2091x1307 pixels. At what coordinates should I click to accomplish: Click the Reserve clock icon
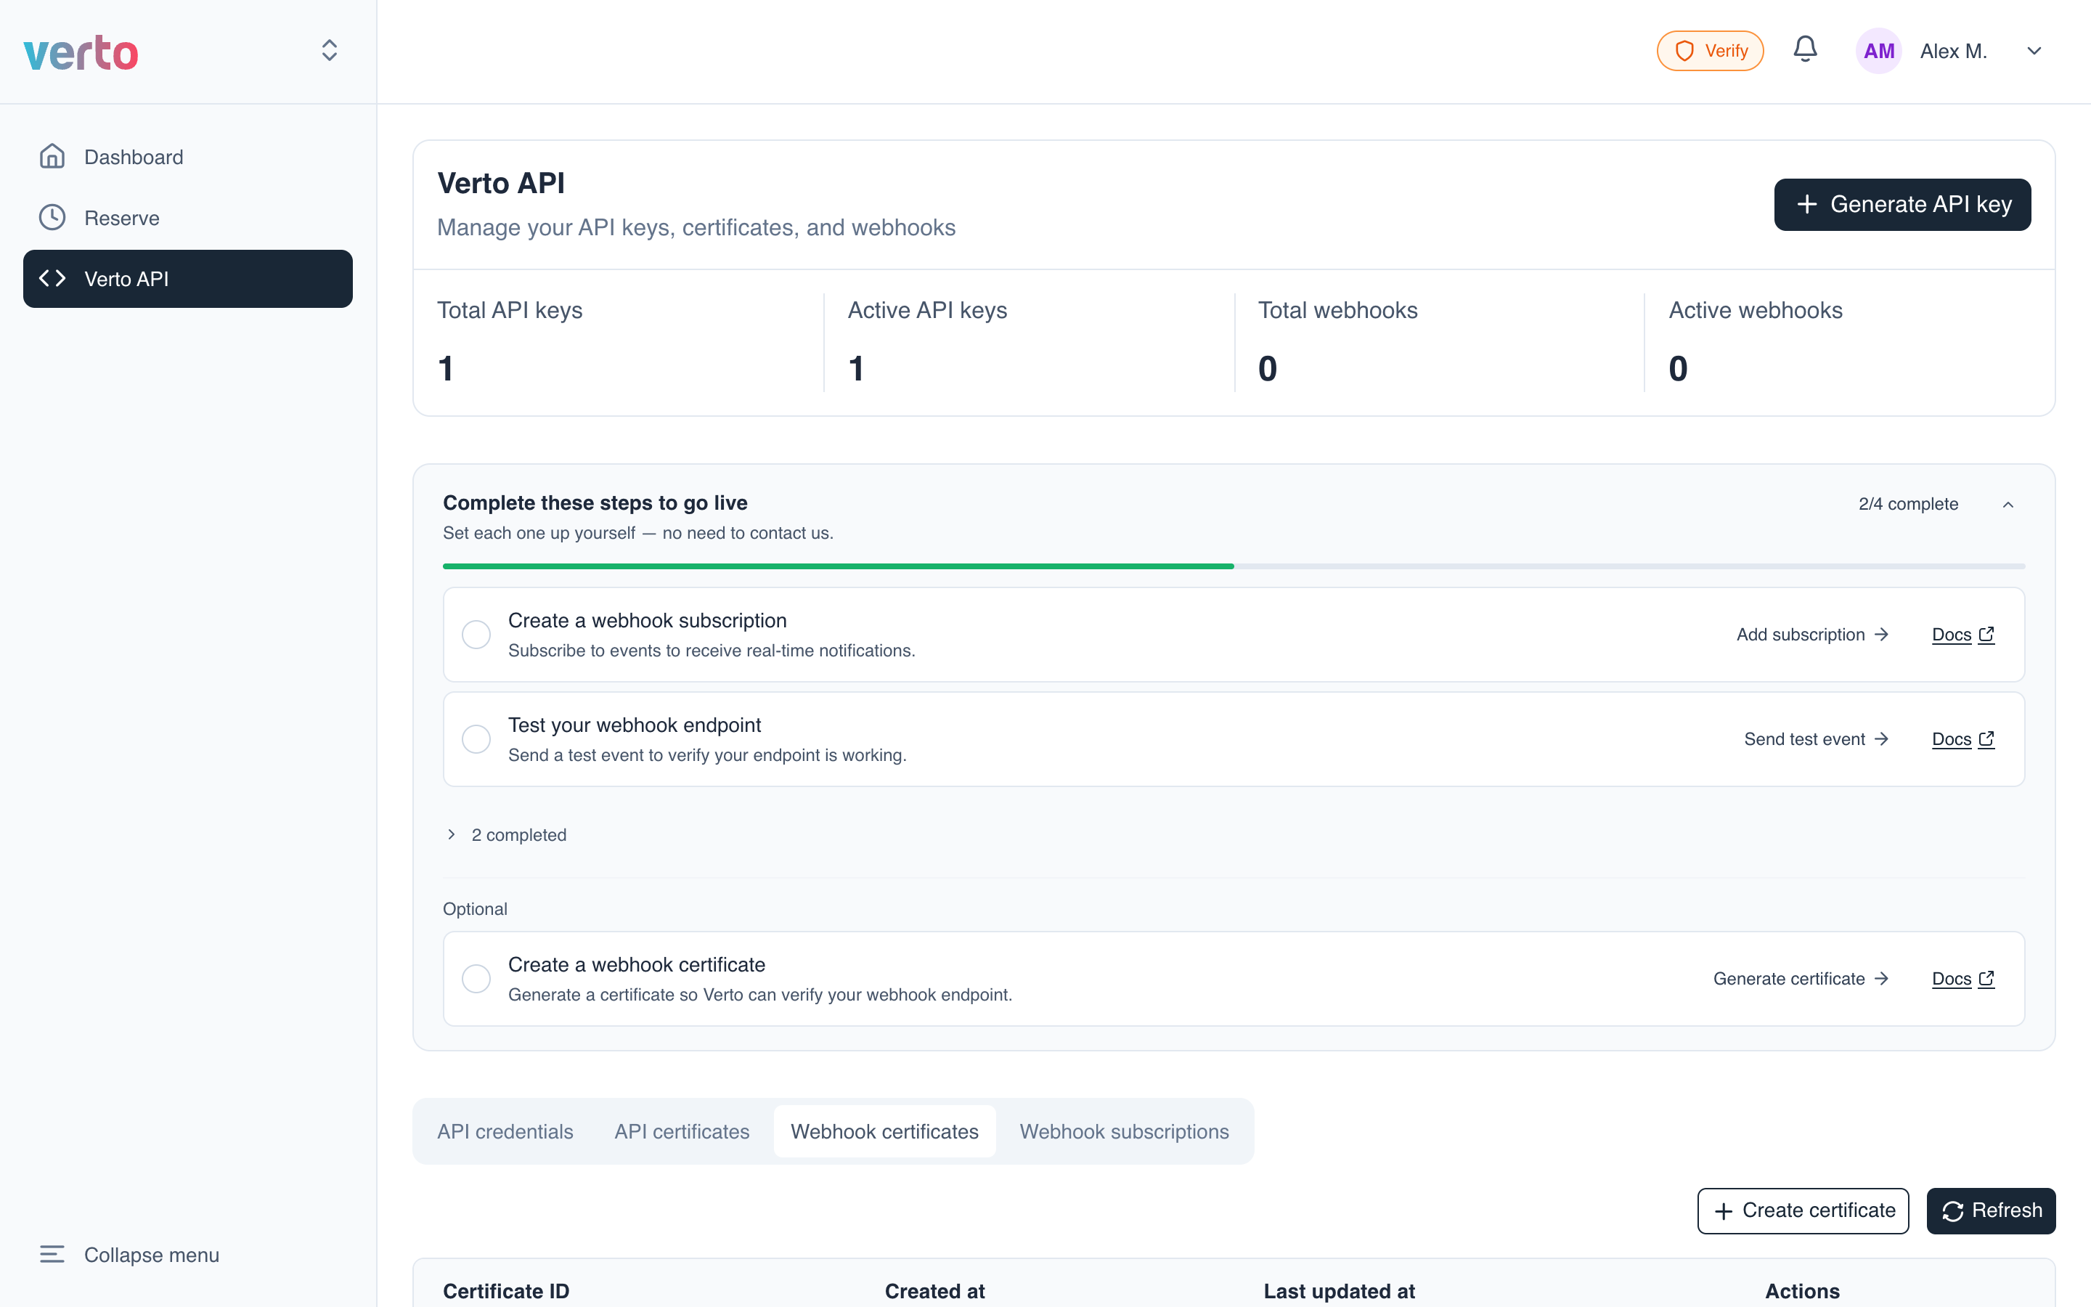[x=53, y=217]
